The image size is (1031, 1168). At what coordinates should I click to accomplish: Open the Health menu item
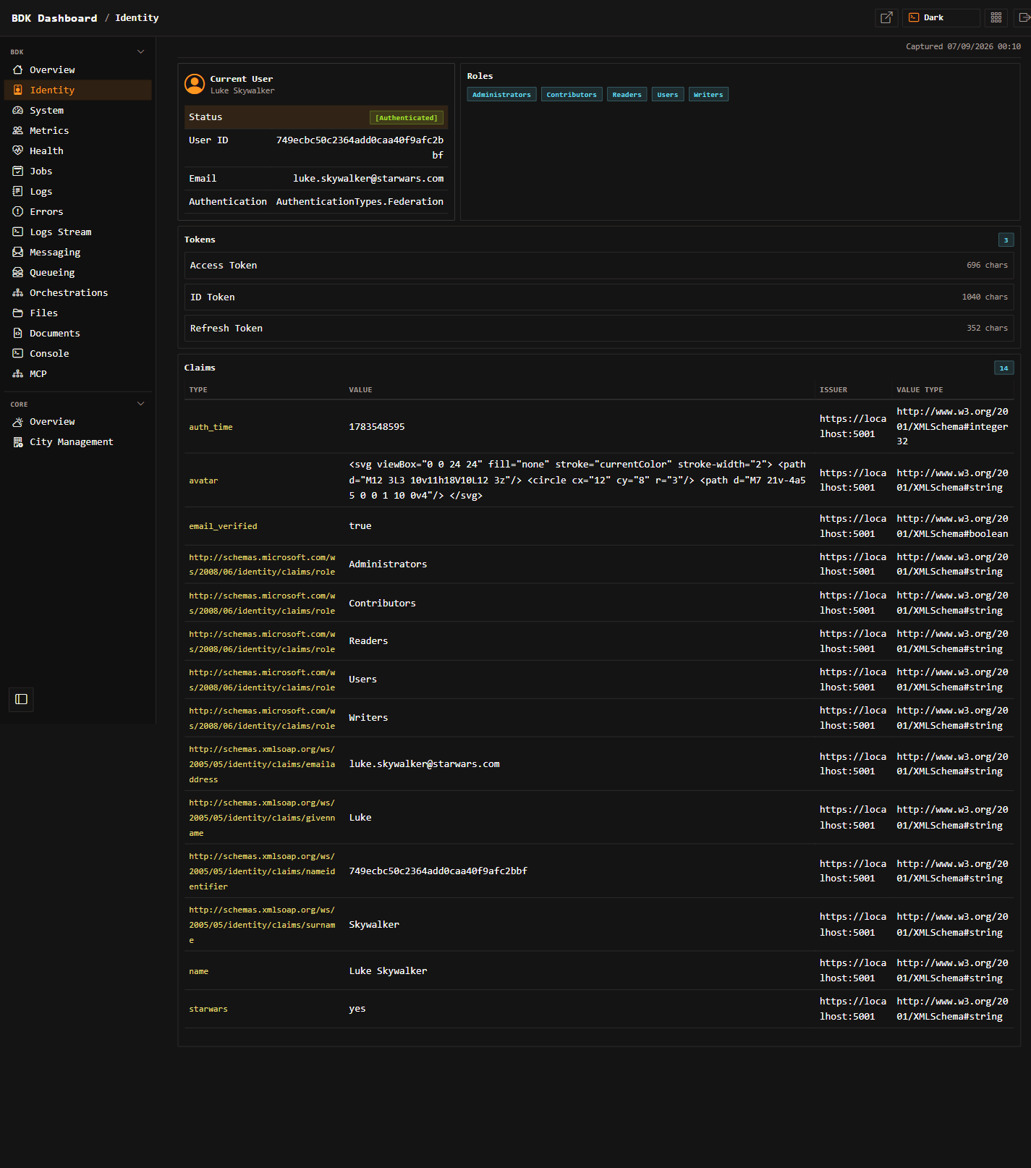tap(78, 151)
